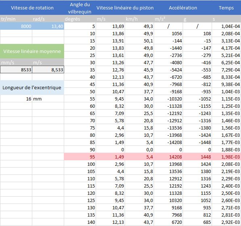Click the 13,40 rad/s value cell

pos(48,26)
